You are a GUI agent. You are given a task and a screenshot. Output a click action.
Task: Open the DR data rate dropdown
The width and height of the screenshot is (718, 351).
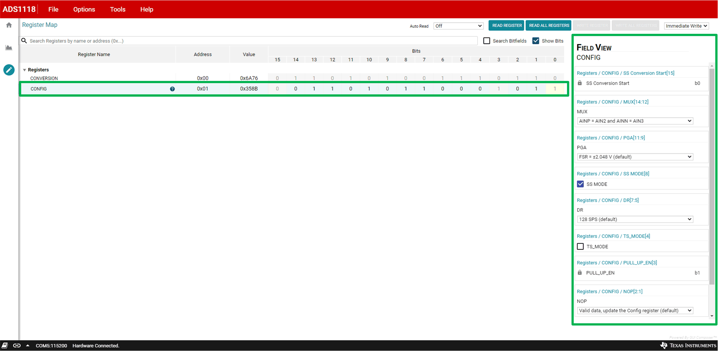(635, 219)
